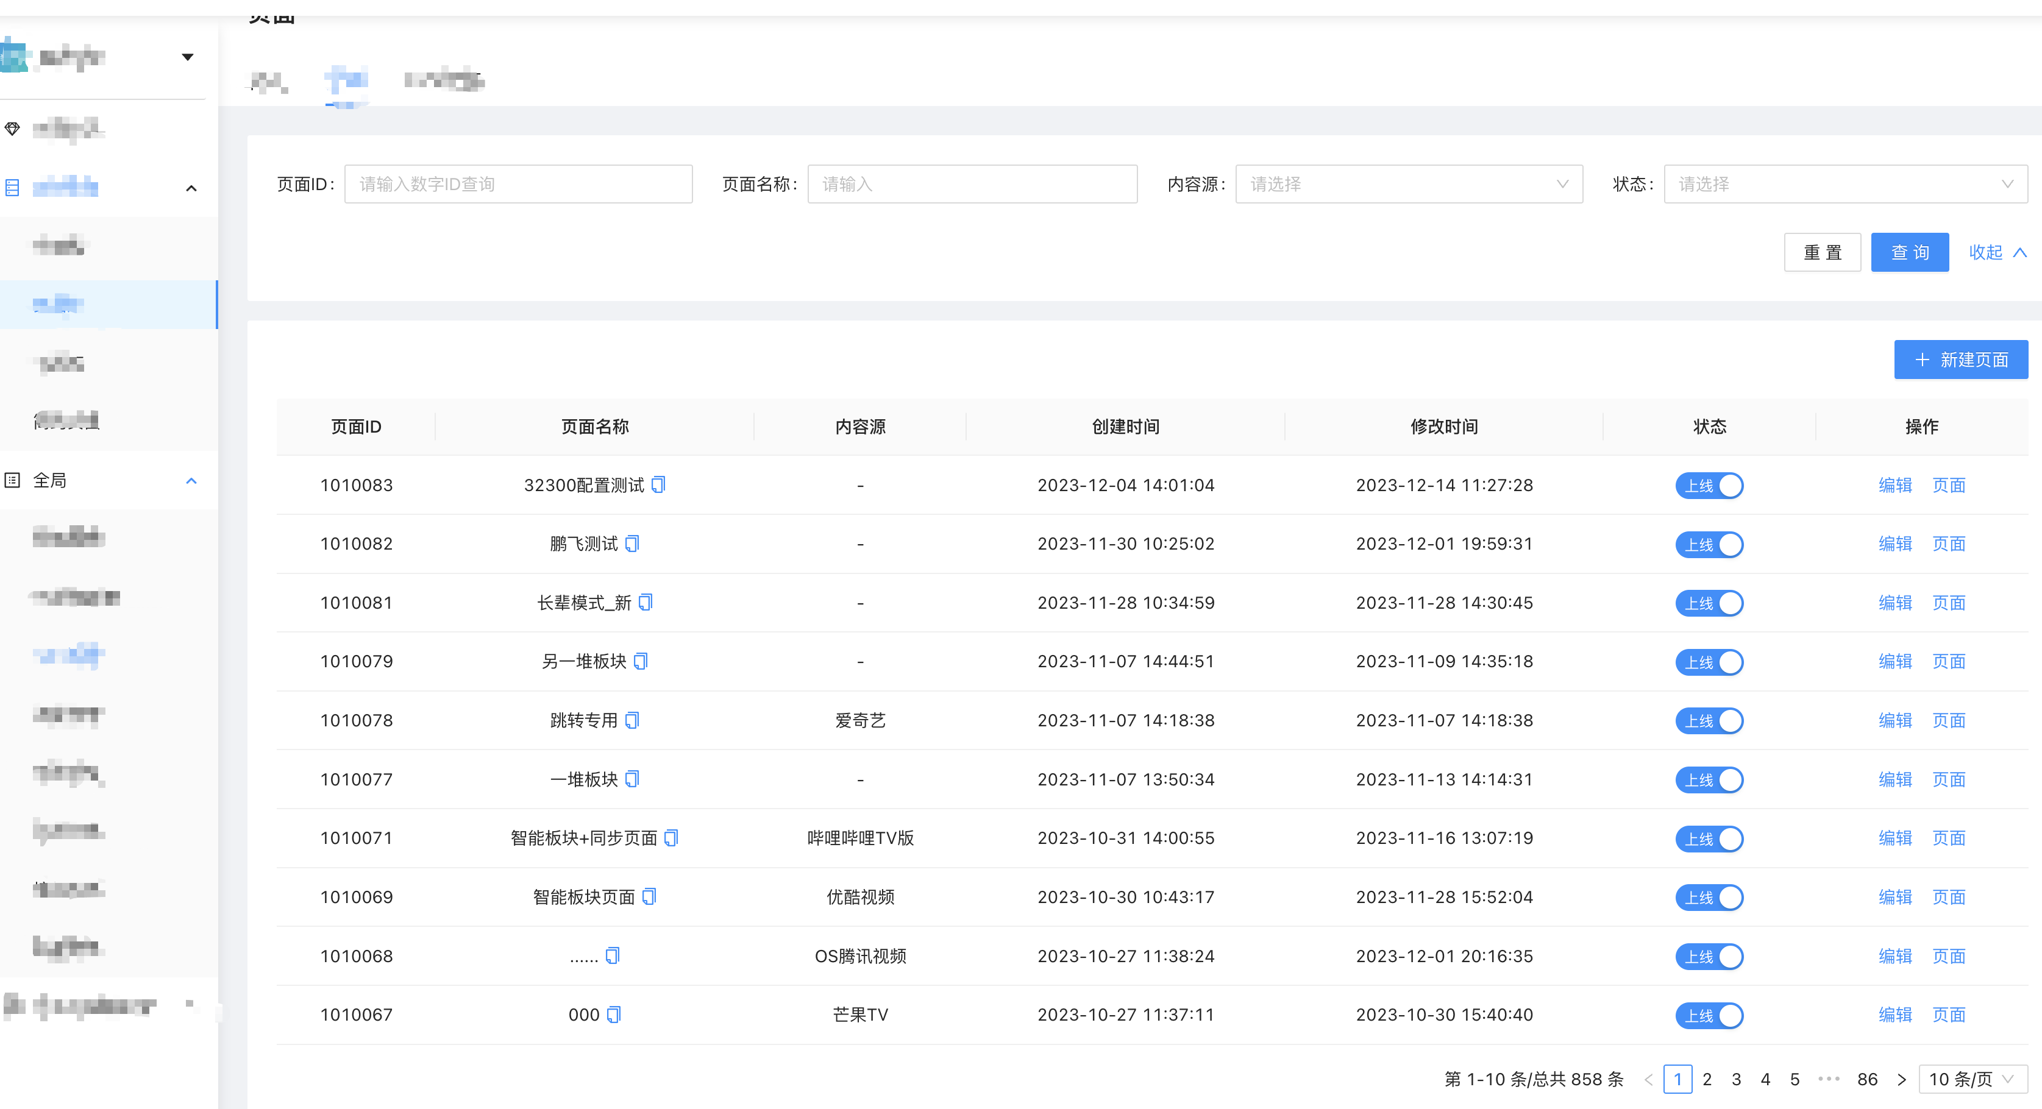Click the 爱奇艺 content source cell
This screenshot has height=1109, width=2042.
click(860, 720)
